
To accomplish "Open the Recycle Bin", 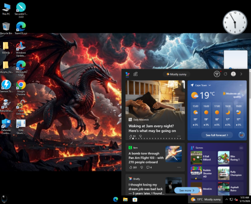I will click(x=6, y=29).
